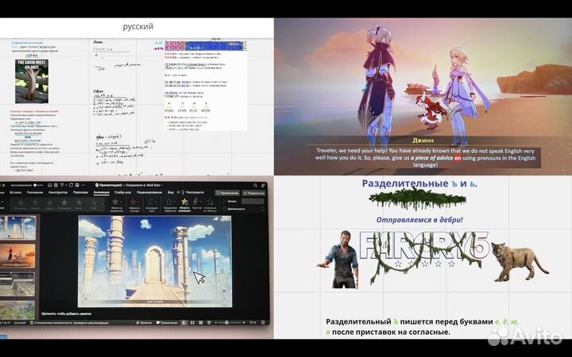
Task: Select the second slide thumbnail
Action: [x=17, y=257]
